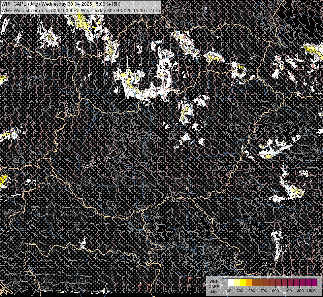
Task: Select the orange legend swatch
Action: (249, 282)
